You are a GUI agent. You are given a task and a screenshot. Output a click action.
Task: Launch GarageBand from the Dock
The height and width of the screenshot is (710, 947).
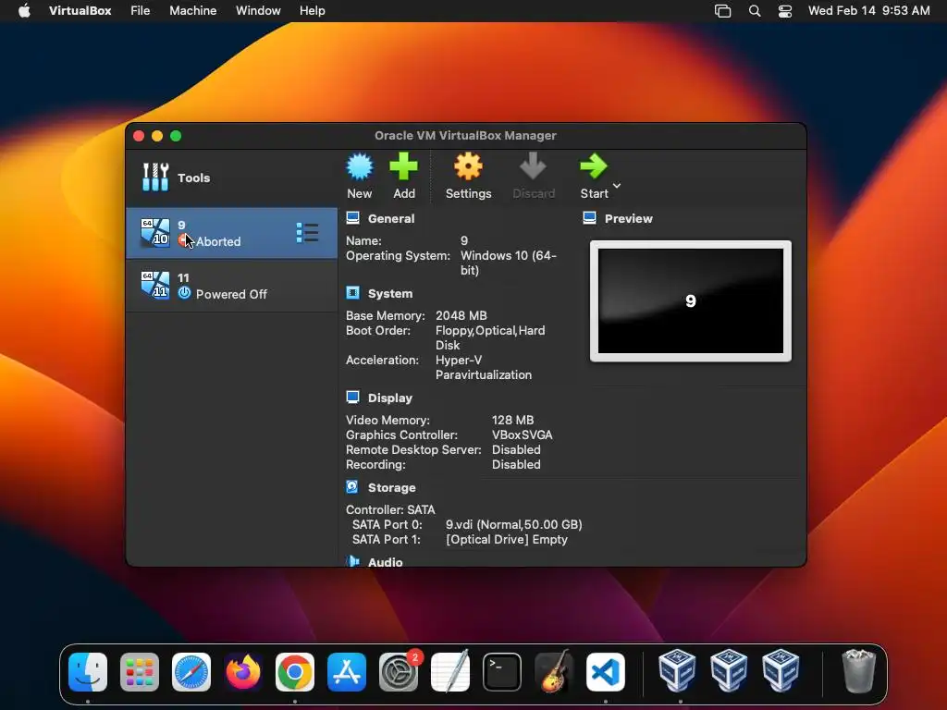click(x=554, y=672)
